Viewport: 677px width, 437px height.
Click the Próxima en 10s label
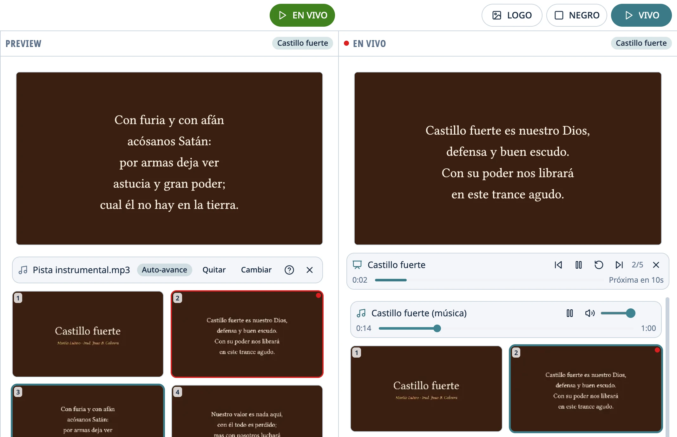[x=636, y=280]
